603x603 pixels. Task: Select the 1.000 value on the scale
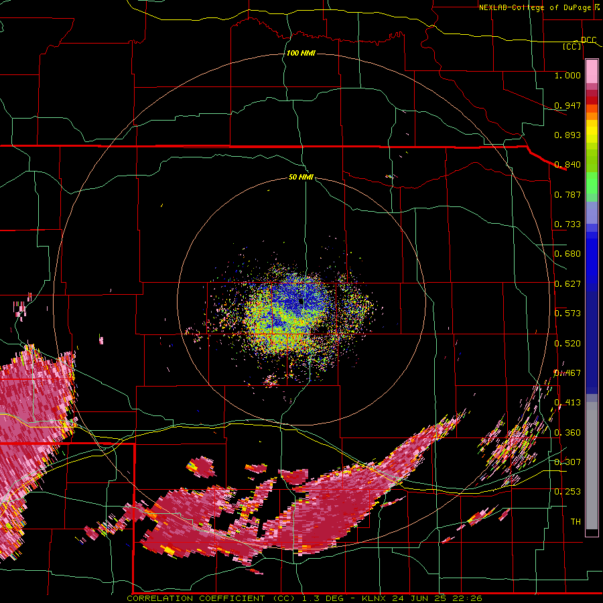pyautogui.click(x=567, y=75)
